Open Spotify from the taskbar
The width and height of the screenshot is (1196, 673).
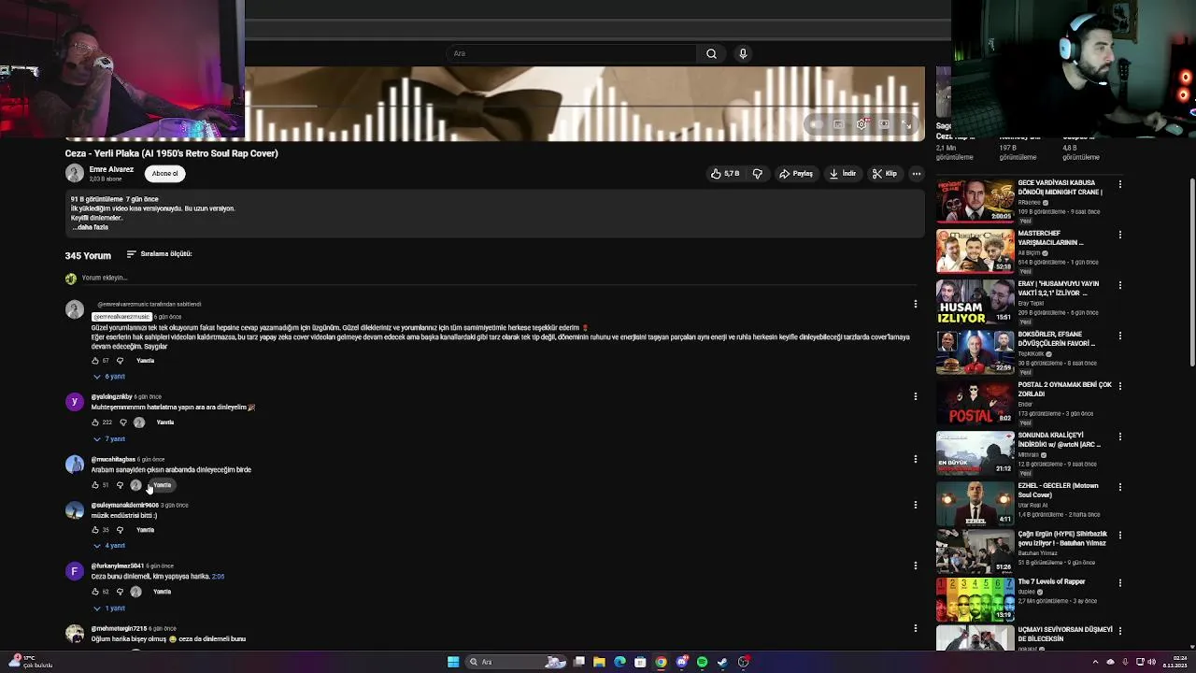702,662
